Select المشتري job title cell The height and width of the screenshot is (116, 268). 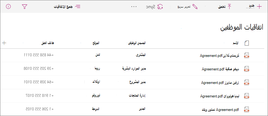[141, 55]
